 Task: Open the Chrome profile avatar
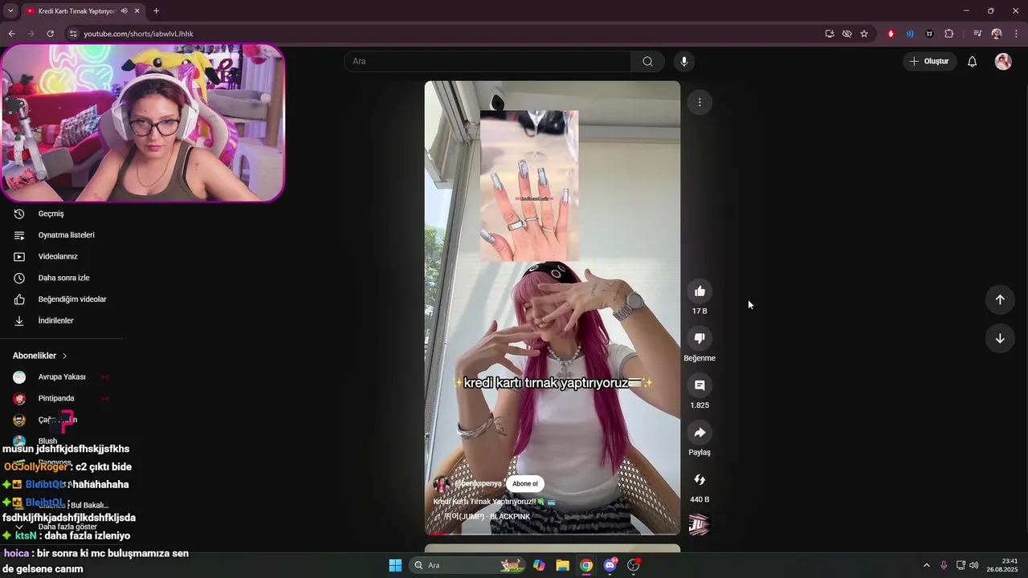coord(997,34)
